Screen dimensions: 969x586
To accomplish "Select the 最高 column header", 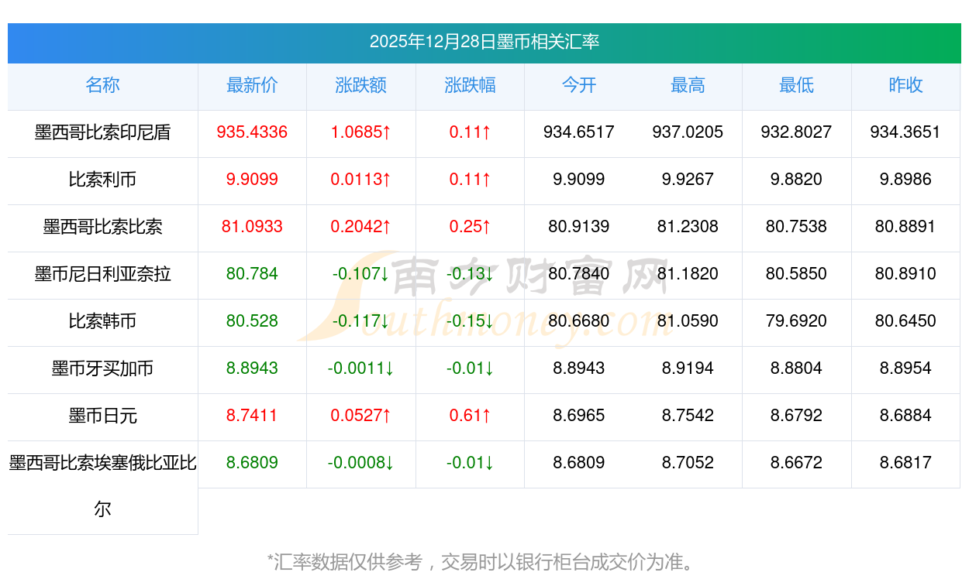I will click(688, 86).
